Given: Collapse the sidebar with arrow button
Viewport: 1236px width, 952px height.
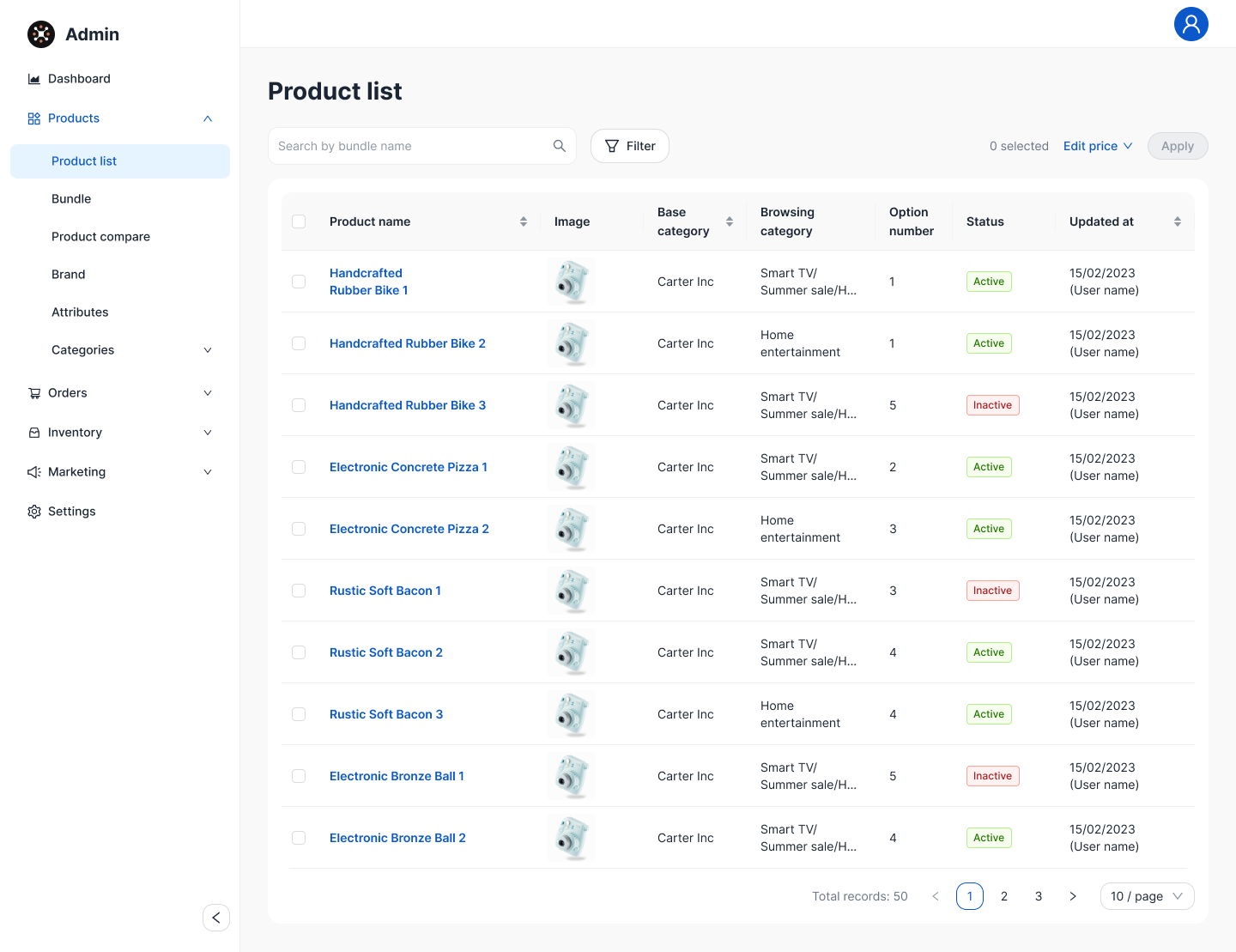Looking at the screenshot, I should pyautogui.click(x=216, y=918).
